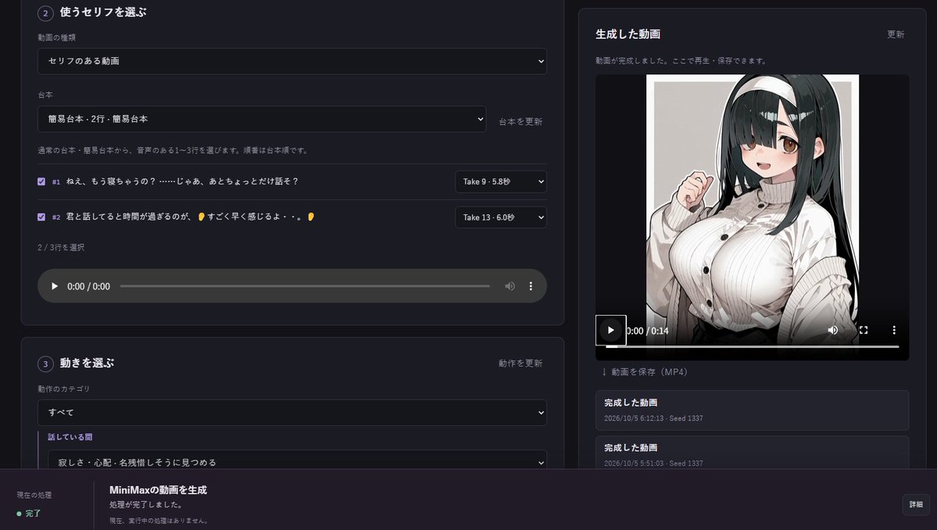
Task: Click the 0:00 / 0:14 video time display
Action: 647,331
